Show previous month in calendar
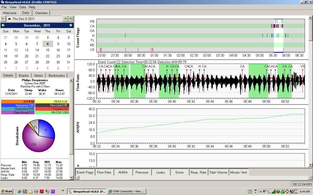Image resolution: width=313 pixels, height=195 pixels. coord(3,25)
